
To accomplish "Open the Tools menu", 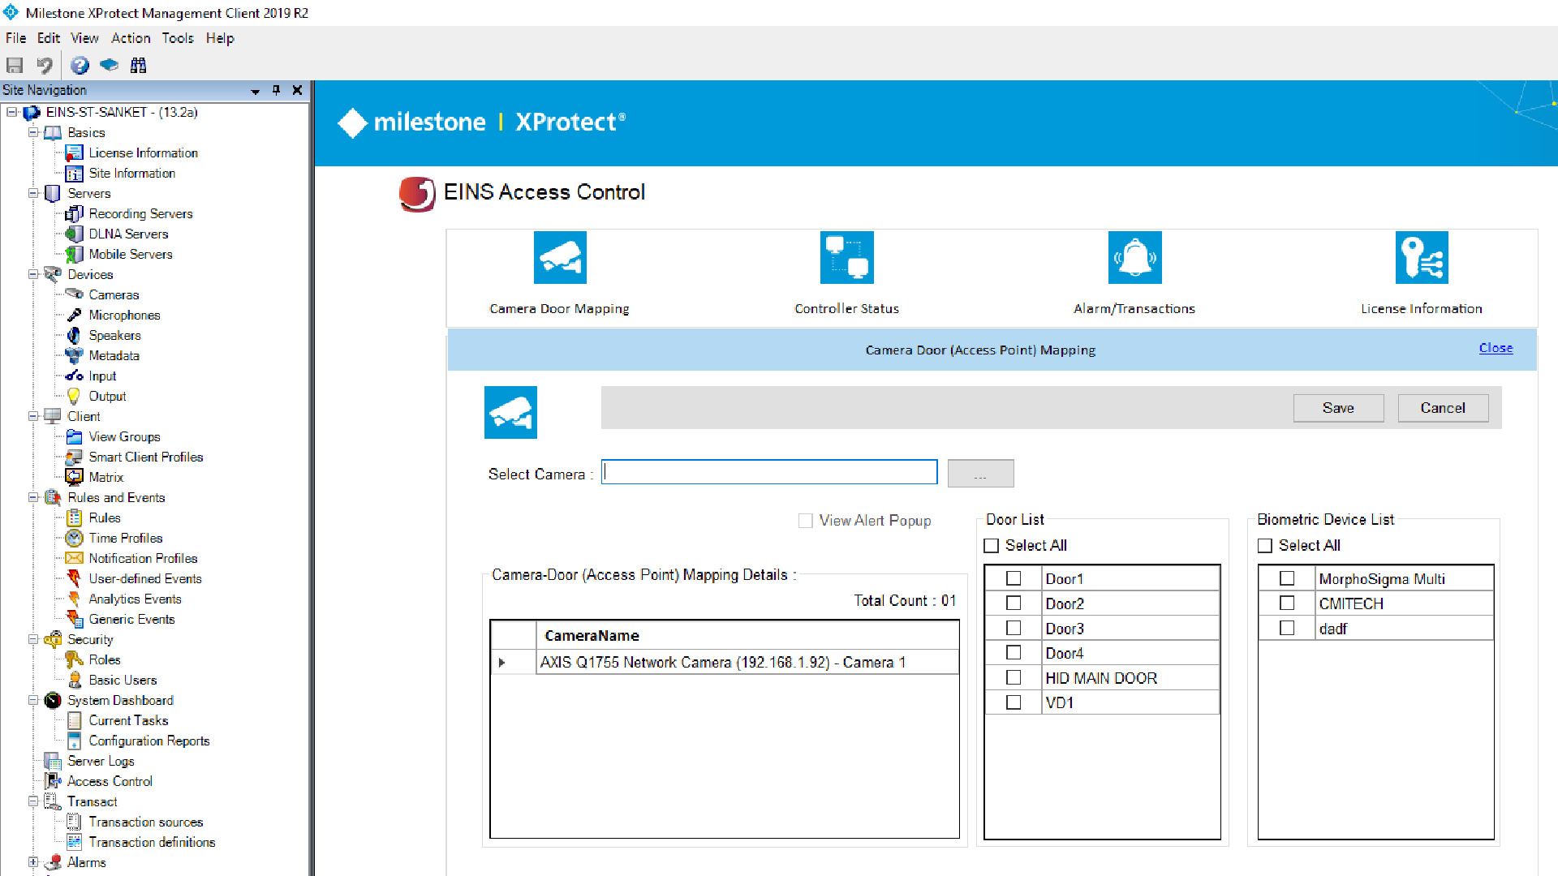I will click(x=178, y=38).
